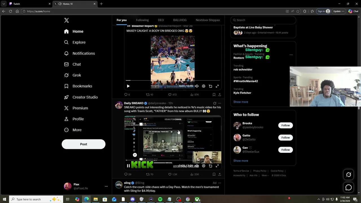361x203 pixels.
Task: Open Bookmarks in the sidebar
Action: pos(78,86)
